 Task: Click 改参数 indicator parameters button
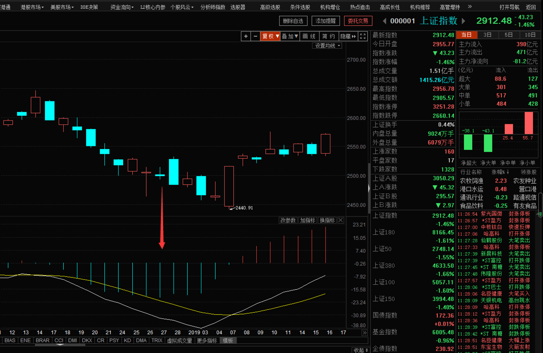tap(288, 220)
